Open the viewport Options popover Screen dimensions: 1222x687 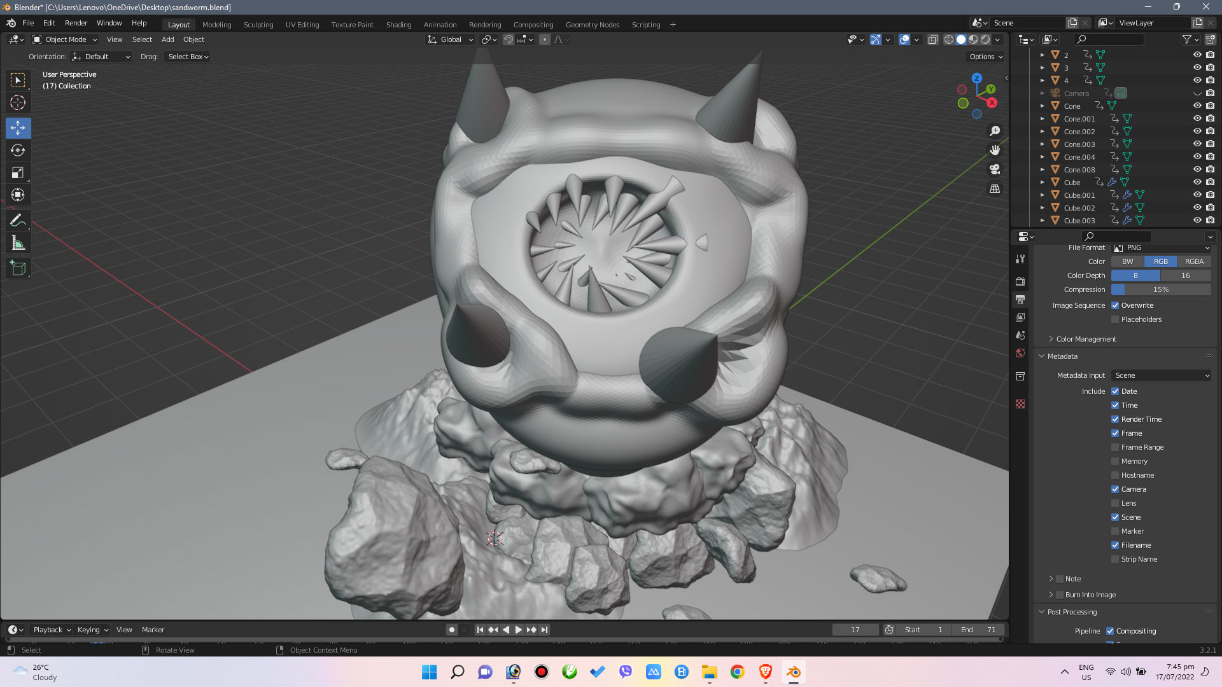[x=985, y=57]
